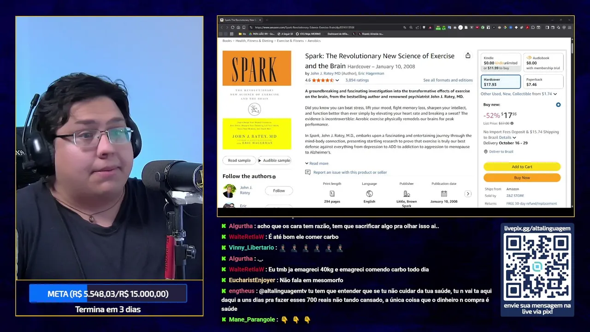Click the Buy Now button
Screen dimensions: 590x332
pos(522,178)
